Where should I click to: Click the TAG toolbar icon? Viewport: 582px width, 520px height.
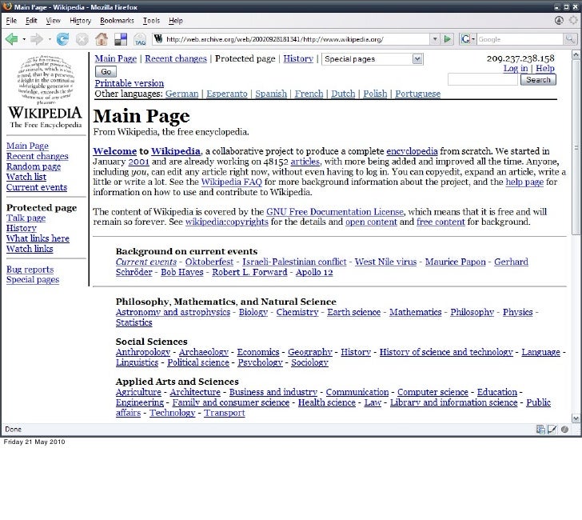140,39
